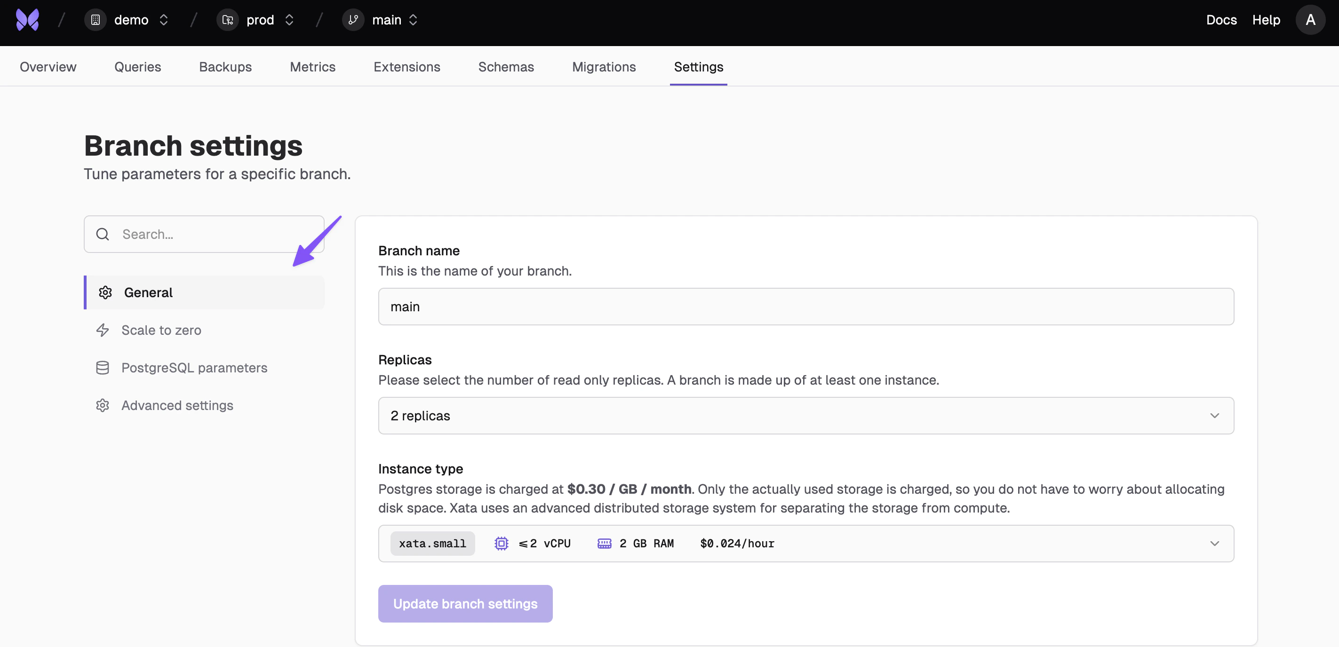Open the account avatar
Screen dimensions: 1339x647
(1310, 20)
